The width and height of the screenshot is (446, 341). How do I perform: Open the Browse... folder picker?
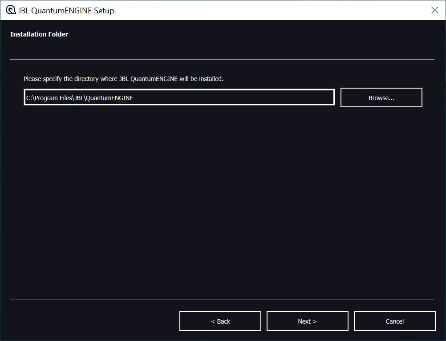tap(381, 97)
